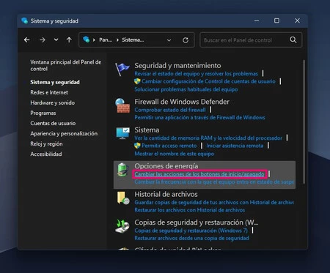The image size is (330, 273).
Task: Click 'Cambiar la frecuencia con la que el equipo entra' link
Action: (x=214, y=182)
